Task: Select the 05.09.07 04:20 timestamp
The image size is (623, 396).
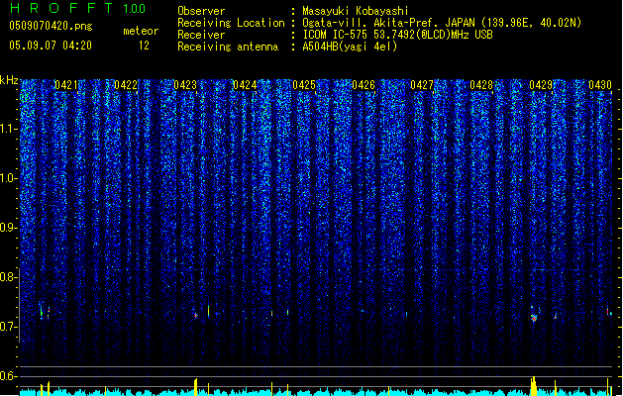Action: tap(51, 46)
